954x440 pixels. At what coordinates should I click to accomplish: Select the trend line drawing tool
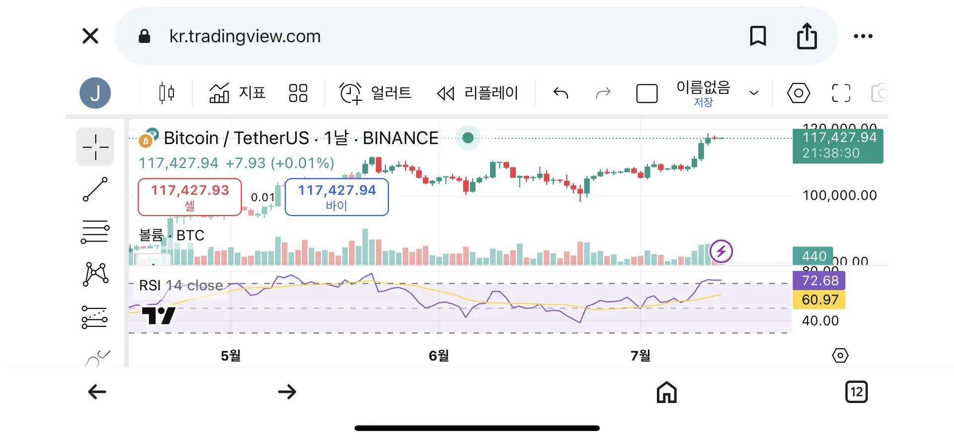click(95, 189)
